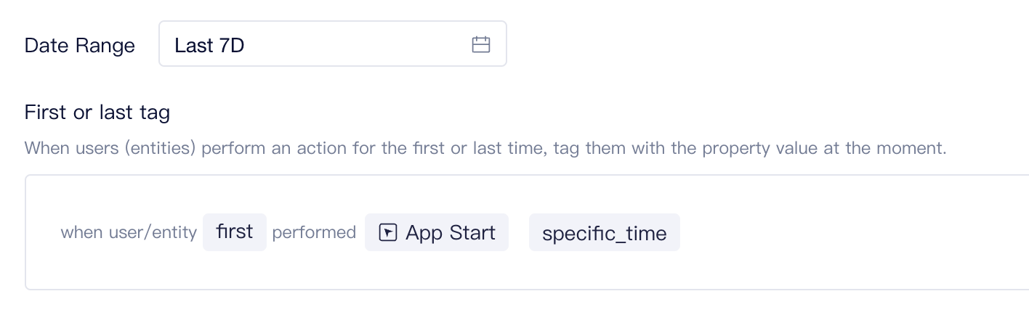
Task: Click the "performed" text in the rule
Action: pos(314,232)
